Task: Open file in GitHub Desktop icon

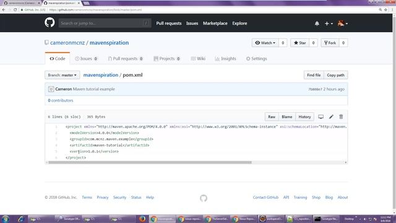Action: coord(321,117)
